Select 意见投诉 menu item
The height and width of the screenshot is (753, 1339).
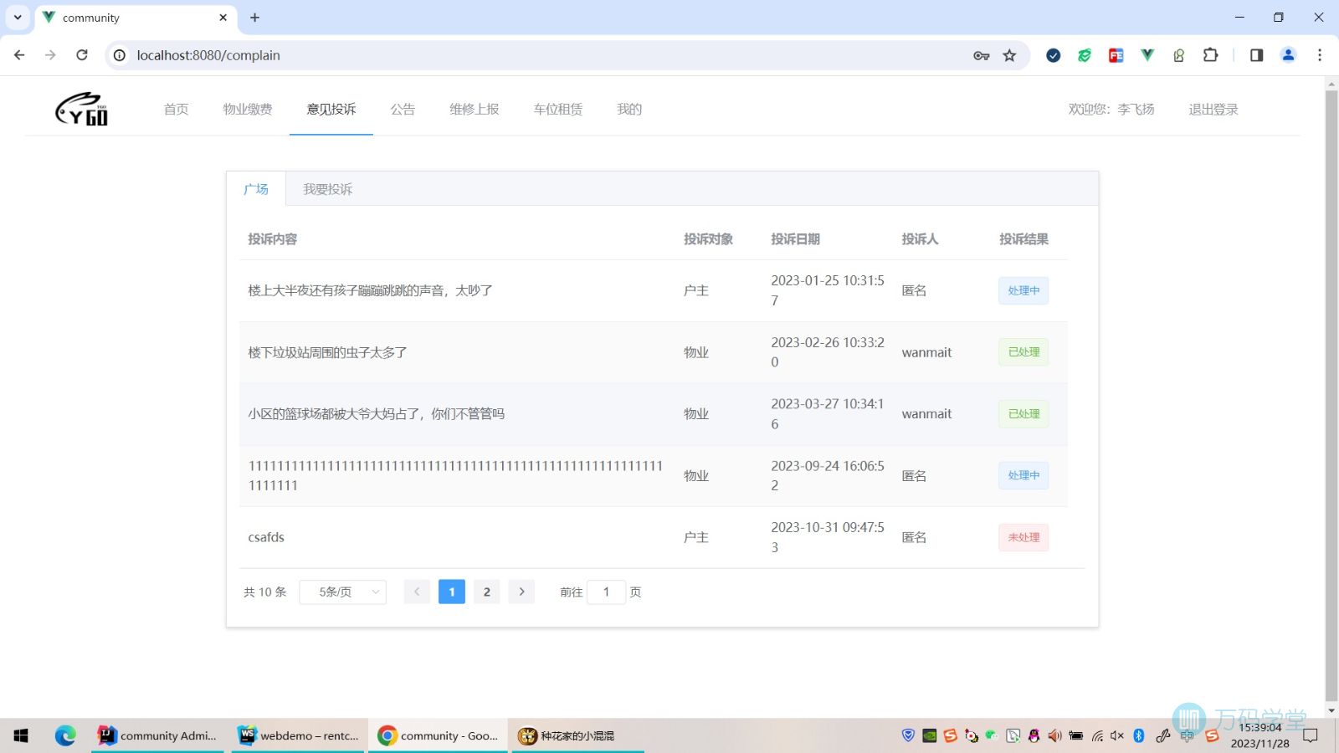tap(331, 109)
